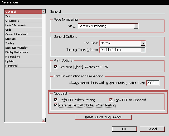Viewport: 169px width, 136px height.
Task: Switch to Grids preferences
Action: click(23, 30)
